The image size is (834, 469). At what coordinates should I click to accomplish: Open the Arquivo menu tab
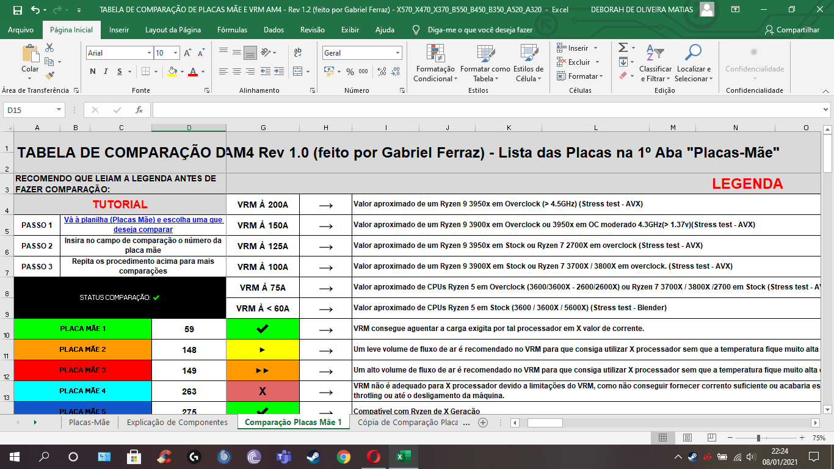21,30
